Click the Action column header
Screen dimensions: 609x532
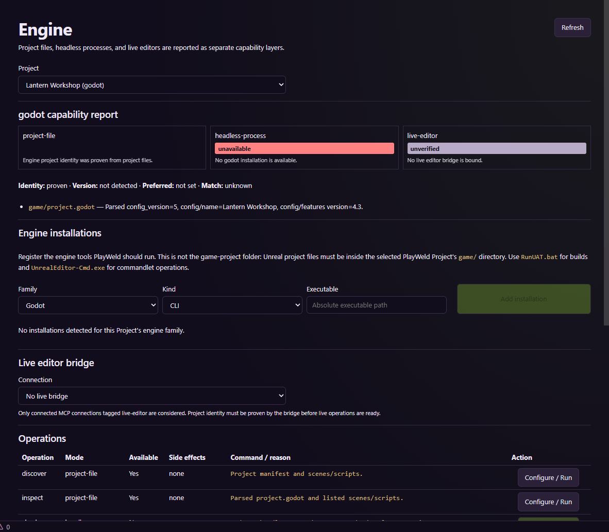click(521, 457)
